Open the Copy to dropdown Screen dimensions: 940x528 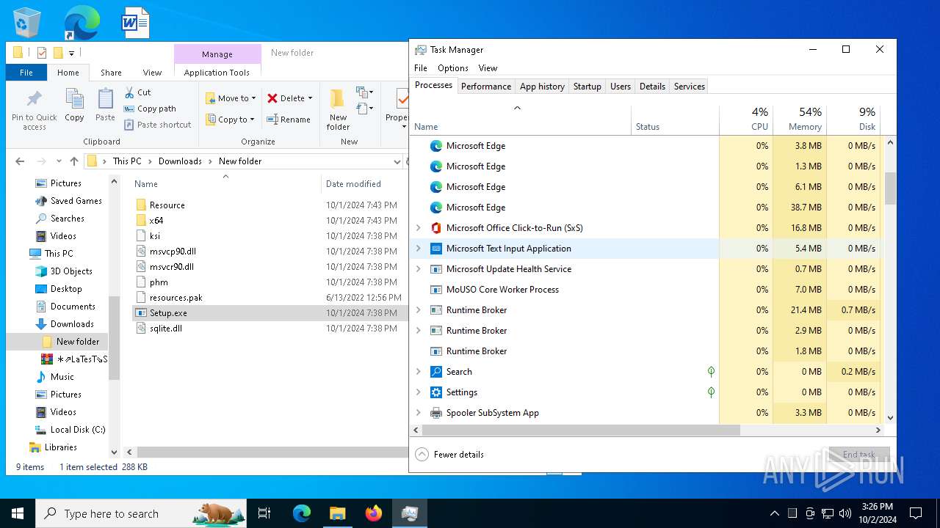tap(230, 120)
